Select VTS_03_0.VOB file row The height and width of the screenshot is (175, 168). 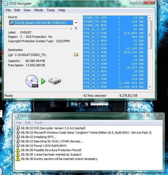coord(115,64)
